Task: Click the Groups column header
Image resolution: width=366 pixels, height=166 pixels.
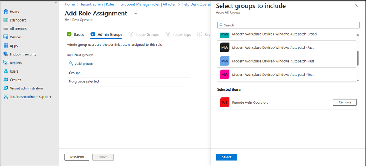Action: (x=75, y=73)
